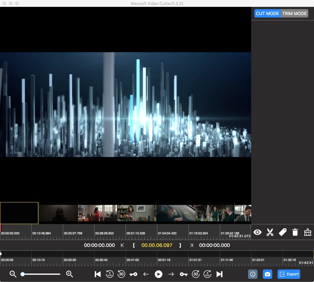This screenshot has height=282, width=314.
Task: Select the man in suit thumbnail
Action: click(243, 213)
